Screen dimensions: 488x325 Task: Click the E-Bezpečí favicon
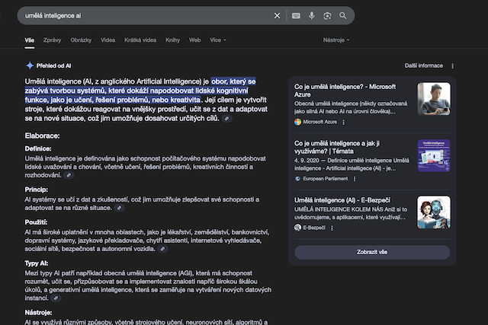click(x=298, y=228)
